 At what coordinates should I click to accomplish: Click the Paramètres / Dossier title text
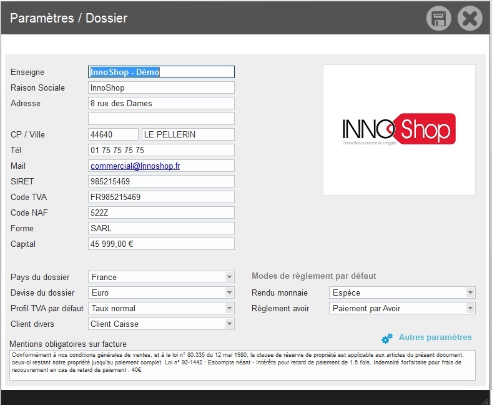(69, 18)
